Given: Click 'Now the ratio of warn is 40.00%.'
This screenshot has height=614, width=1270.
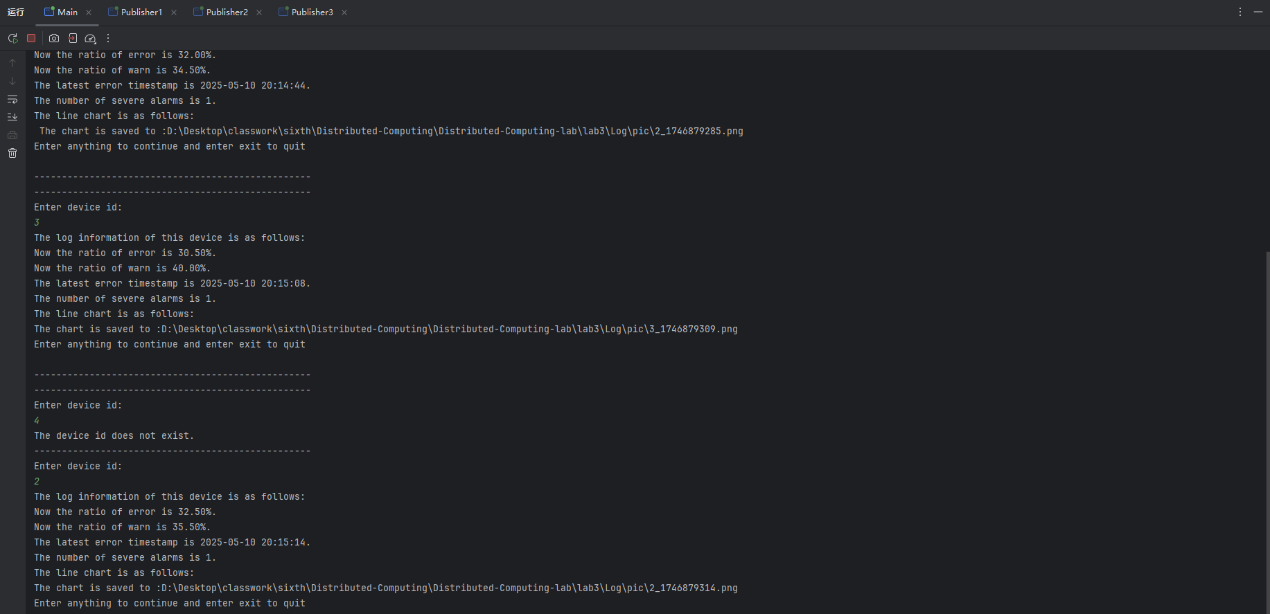Looking at the screenshot, I should coord(122,269).
